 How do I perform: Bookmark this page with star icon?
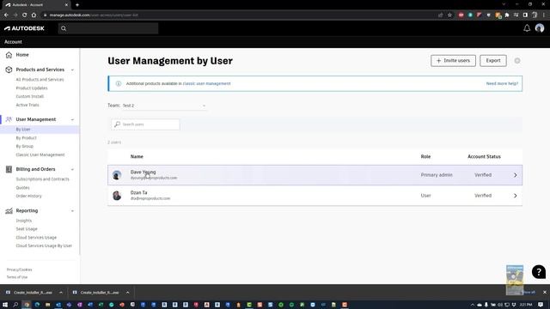click(449, 15)
